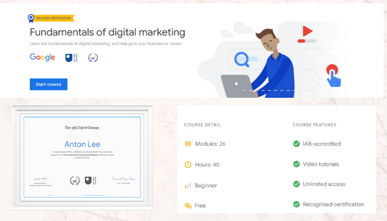Click the blue magnifying glass search icon
This screenshot has height=221, width=387.
[242, 60]
